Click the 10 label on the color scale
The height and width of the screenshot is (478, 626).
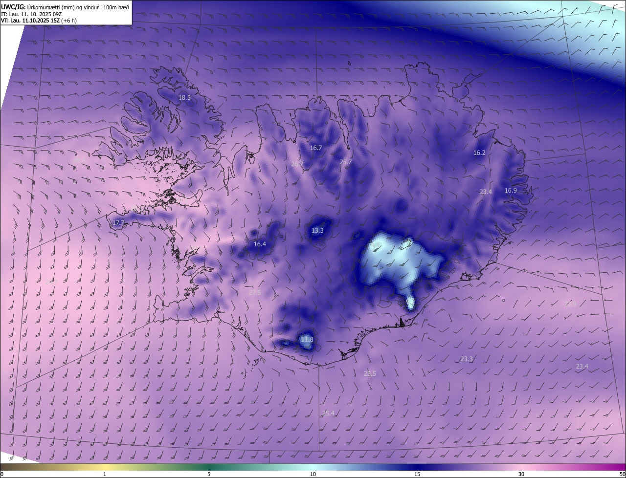[313, 474]
